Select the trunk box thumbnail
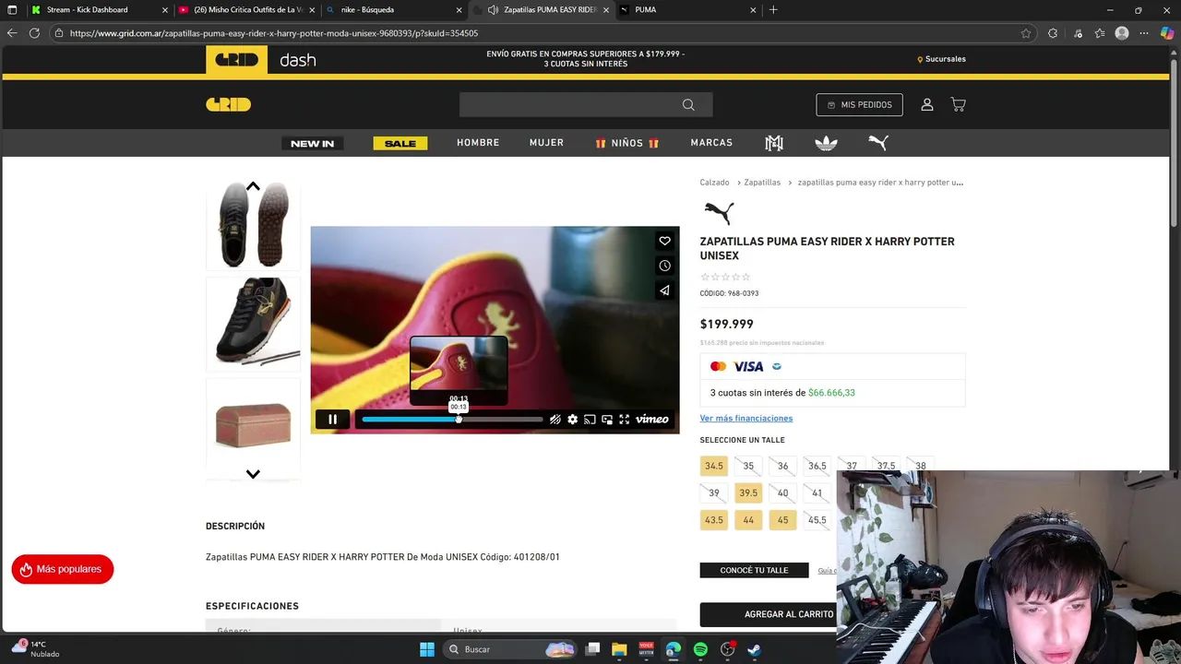The image size is (1181, 664). [253, 424]
